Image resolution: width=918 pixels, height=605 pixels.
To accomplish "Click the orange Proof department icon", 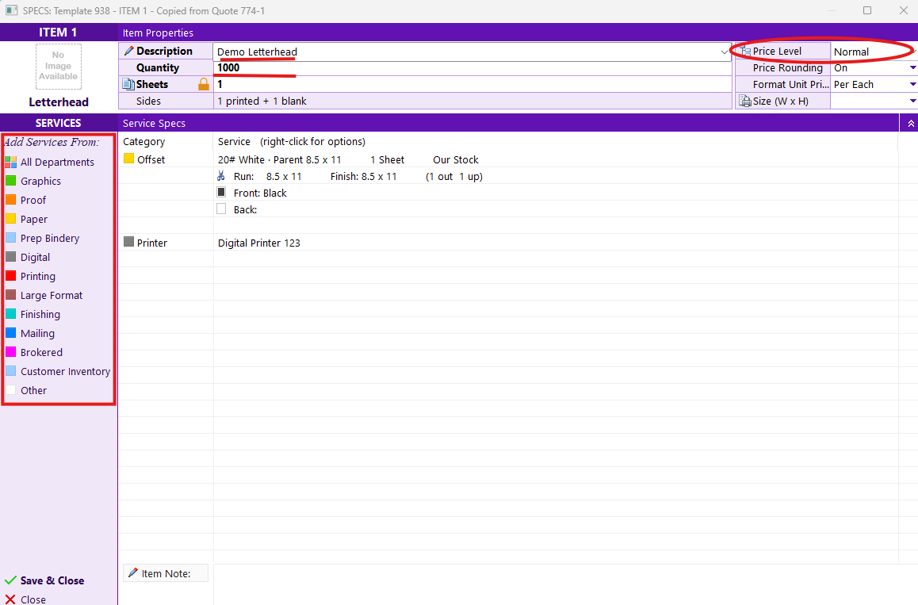I will [10, 200].
